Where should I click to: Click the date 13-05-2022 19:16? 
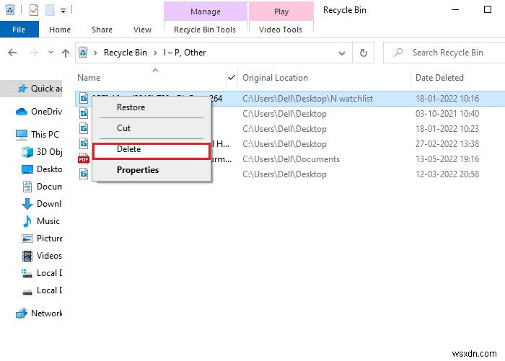coord(447,159)
